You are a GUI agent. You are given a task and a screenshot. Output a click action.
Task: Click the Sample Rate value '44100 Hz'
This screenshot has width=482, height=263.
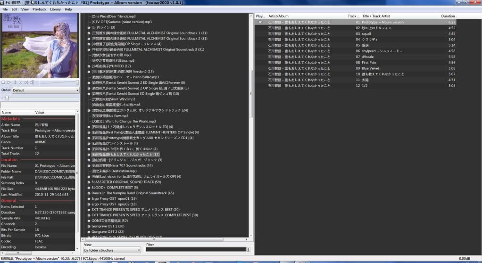[x=42, y=218]
